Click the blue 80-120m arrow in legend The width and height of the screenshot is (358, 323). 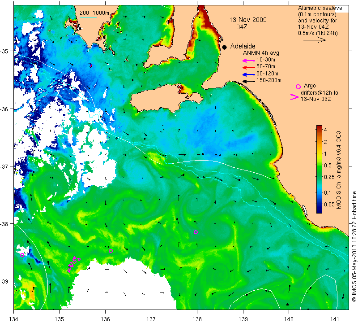point(249,74)
